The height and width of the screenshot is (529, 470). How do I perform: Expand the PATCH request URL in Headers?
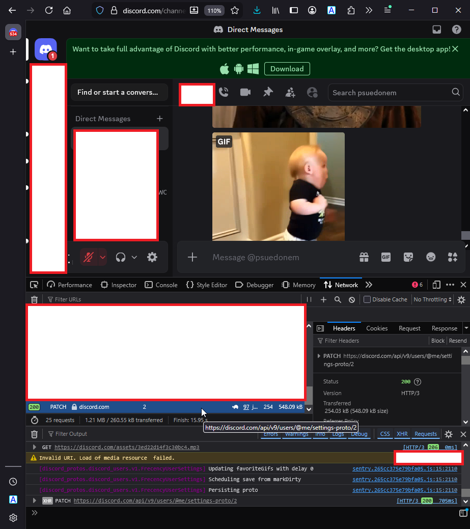pyautogui.click(x=319, y=356)
